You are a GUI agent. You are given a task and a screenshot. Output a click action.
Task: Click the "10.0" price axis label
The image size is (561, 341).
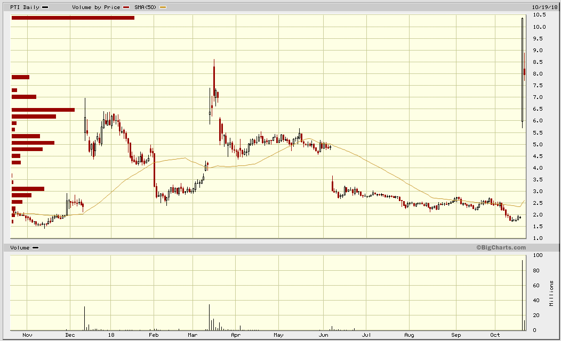click(x=539, y=27)
